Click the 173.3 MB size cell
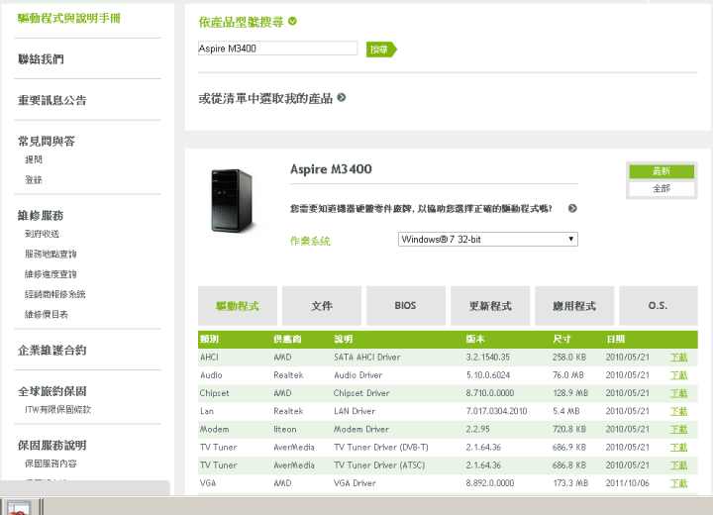The width and height of the screenshot is (713, 515). pos(570,483)
